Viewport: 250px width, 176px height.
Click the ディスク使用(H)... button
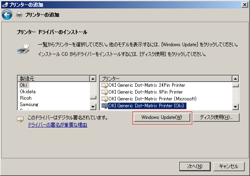tap(216, 117)
